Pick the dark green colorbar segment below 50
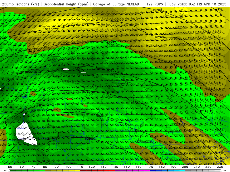This screenshot has height=172, width=230. click(13, 171)
